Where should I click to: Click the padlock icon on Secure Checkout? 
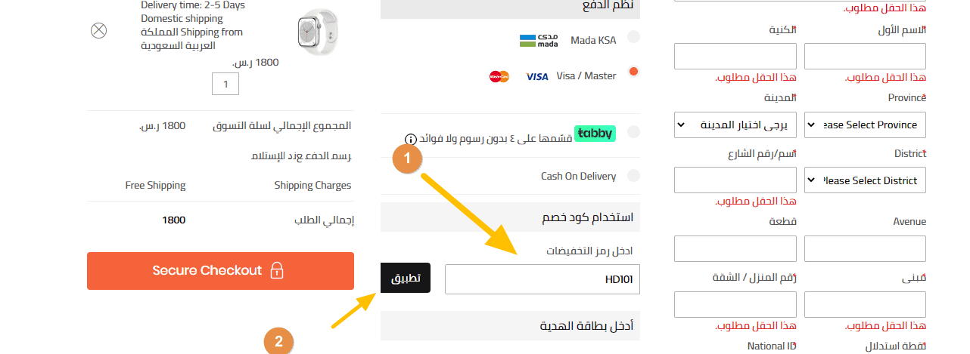[x=278, y=270]
